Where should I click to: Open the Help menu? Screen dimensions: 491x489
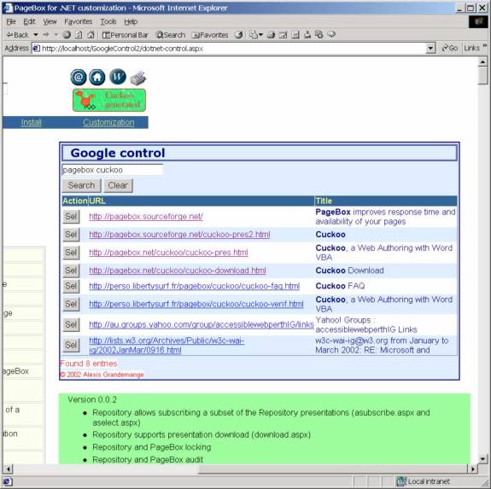131,21
